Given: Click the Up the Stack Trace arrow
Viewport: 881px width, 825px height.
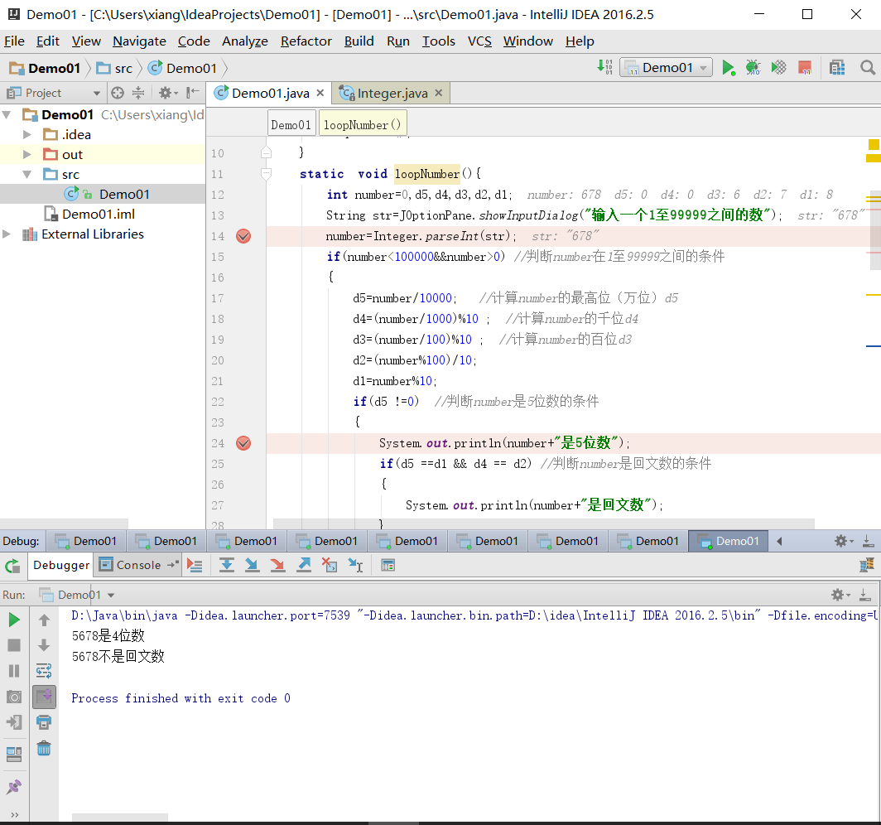Looking at the screenshot, I should click(x=44, y=620).
